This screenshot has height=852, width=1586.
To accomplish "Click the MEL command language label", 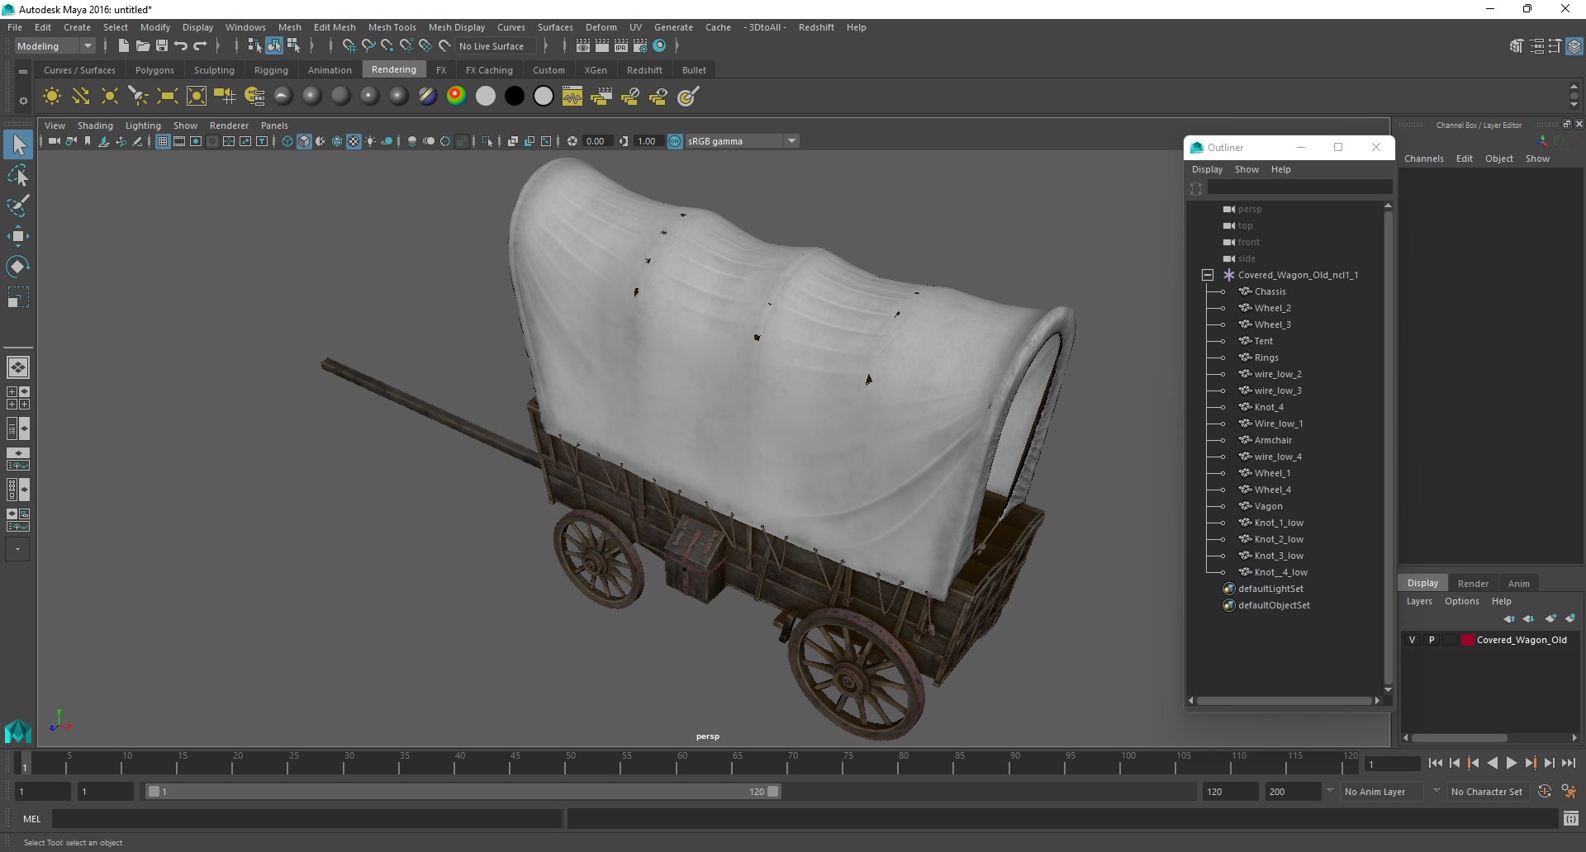I will click(x=31, y=819).
